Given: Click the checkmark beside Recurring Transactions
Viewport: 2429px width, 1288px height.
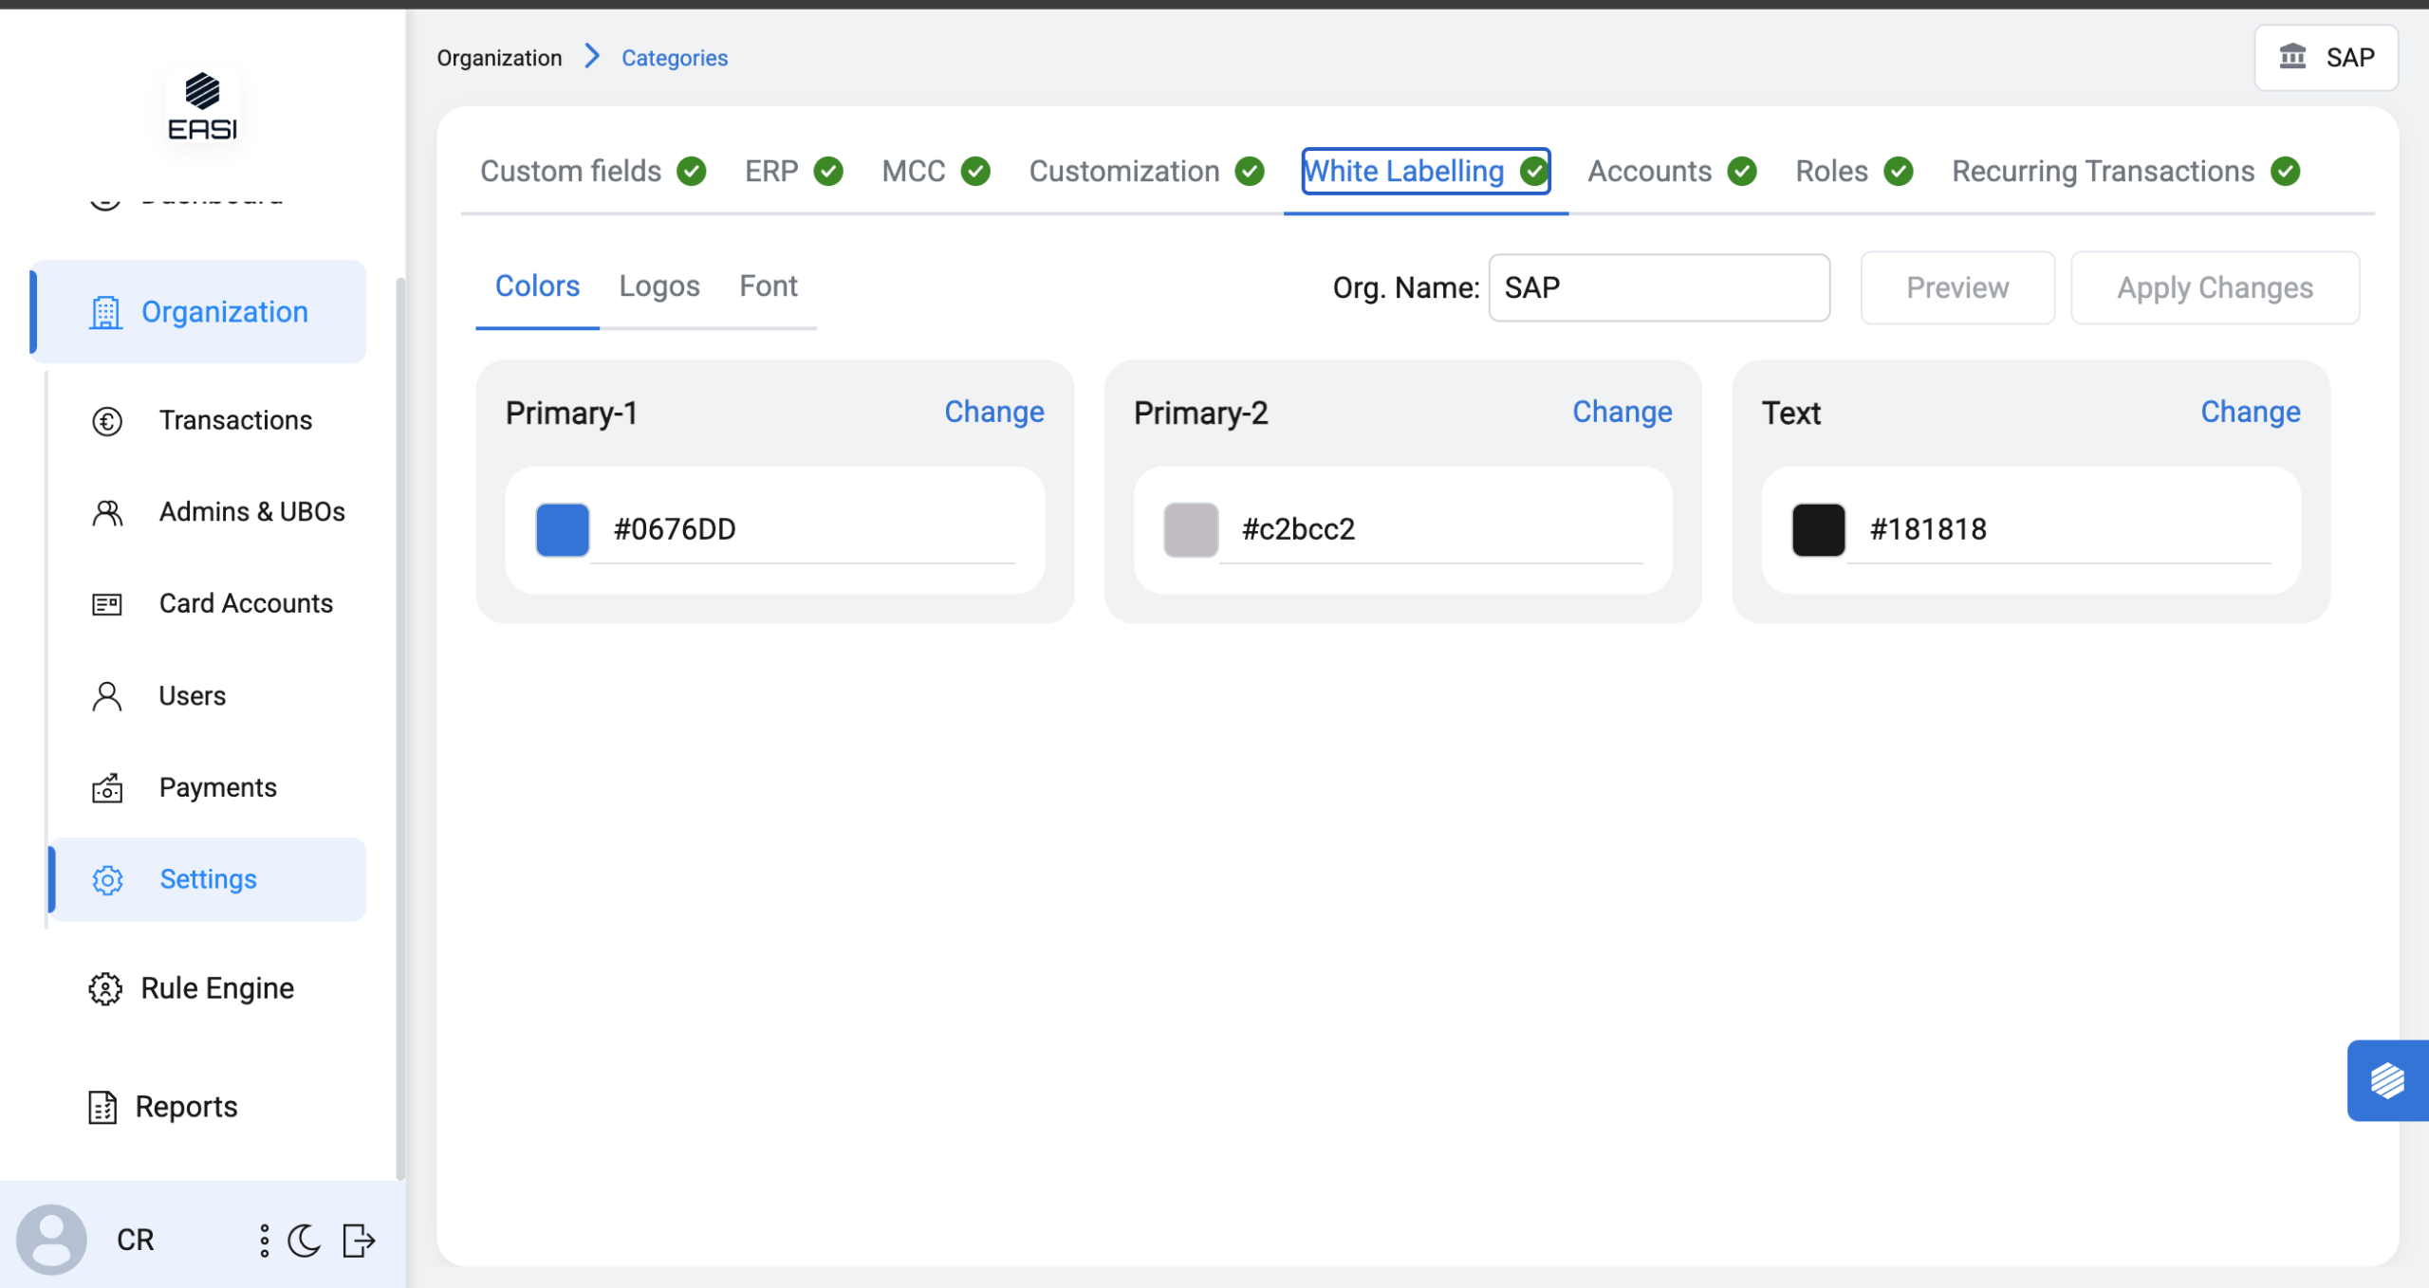Looking at the screenshot, I should tap(2286, 172).
